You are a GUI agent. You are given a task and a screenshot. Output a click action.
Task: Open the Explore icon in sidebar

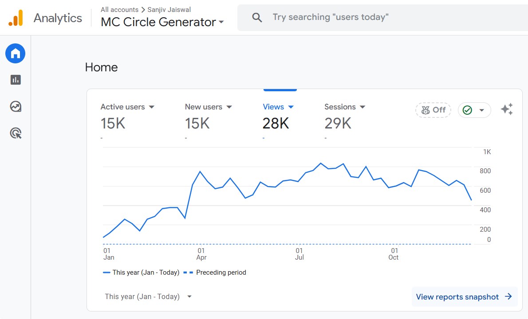tap(16, 107)
